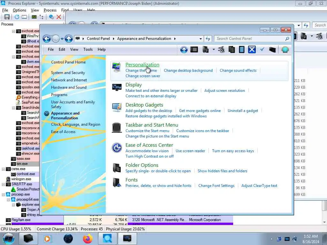Click the Properties checkmark icon in Control Panel toolbar

(x=262, y=49)
